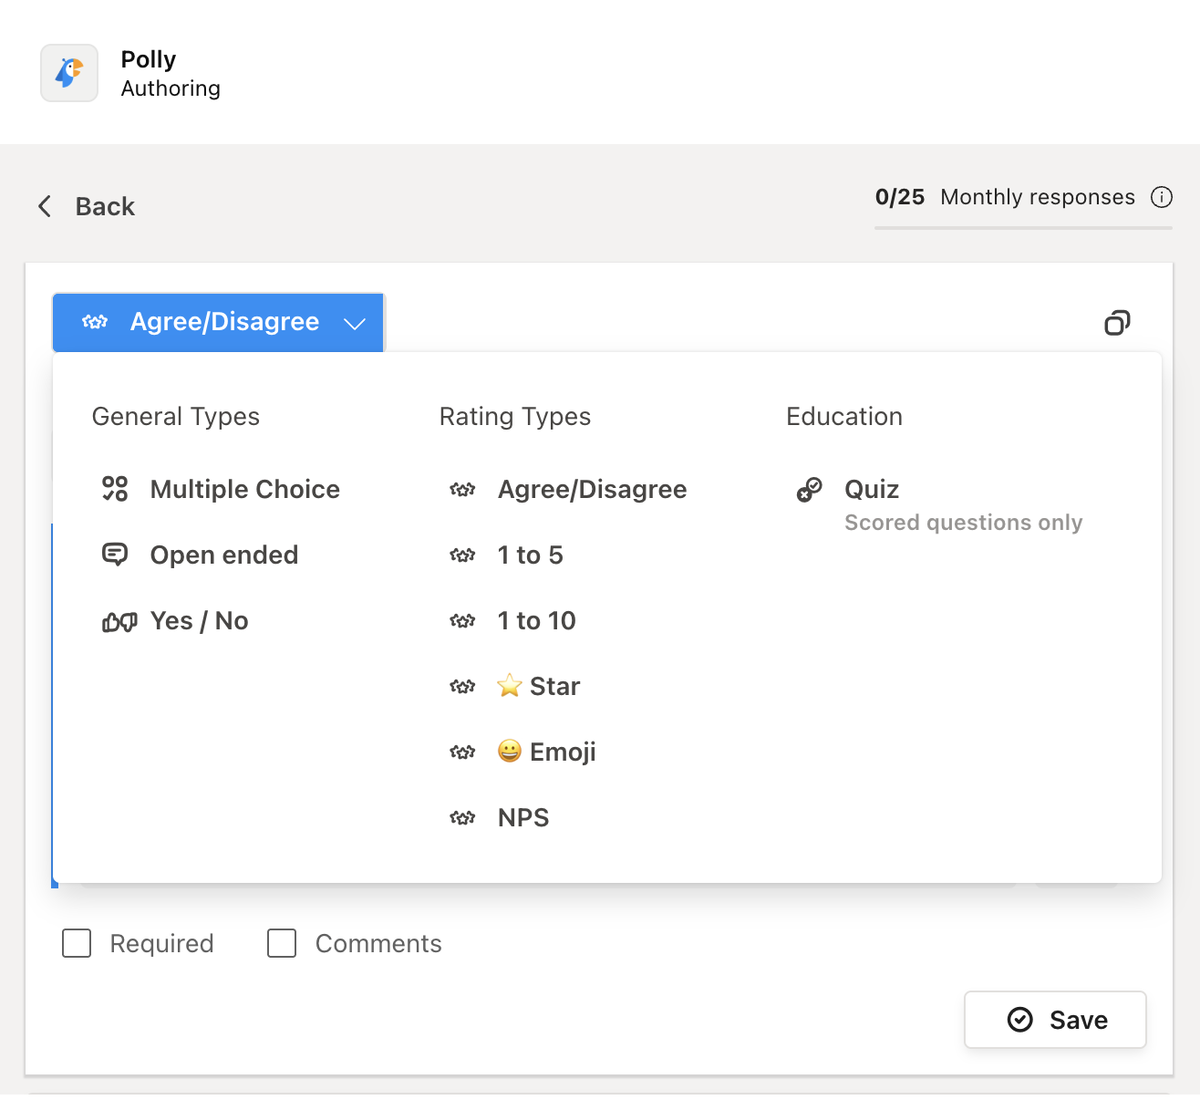Open the Agree/Disagree type dropdown
This screenshot has width=1200, height=1100.
pos(218,322)
